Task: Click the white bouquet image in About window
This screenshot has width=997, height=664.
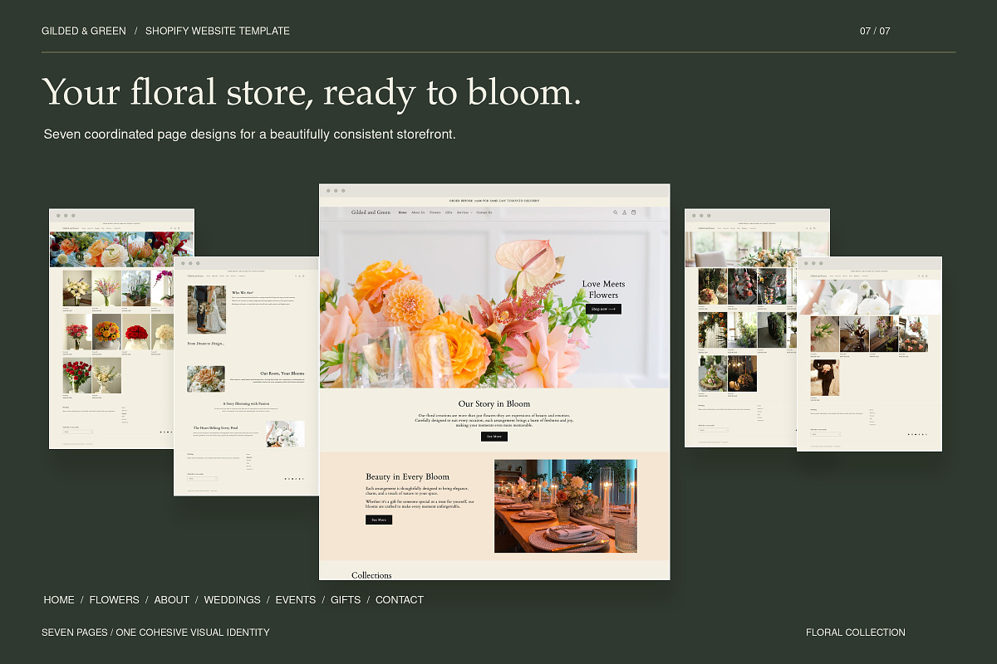Action: 285,434
